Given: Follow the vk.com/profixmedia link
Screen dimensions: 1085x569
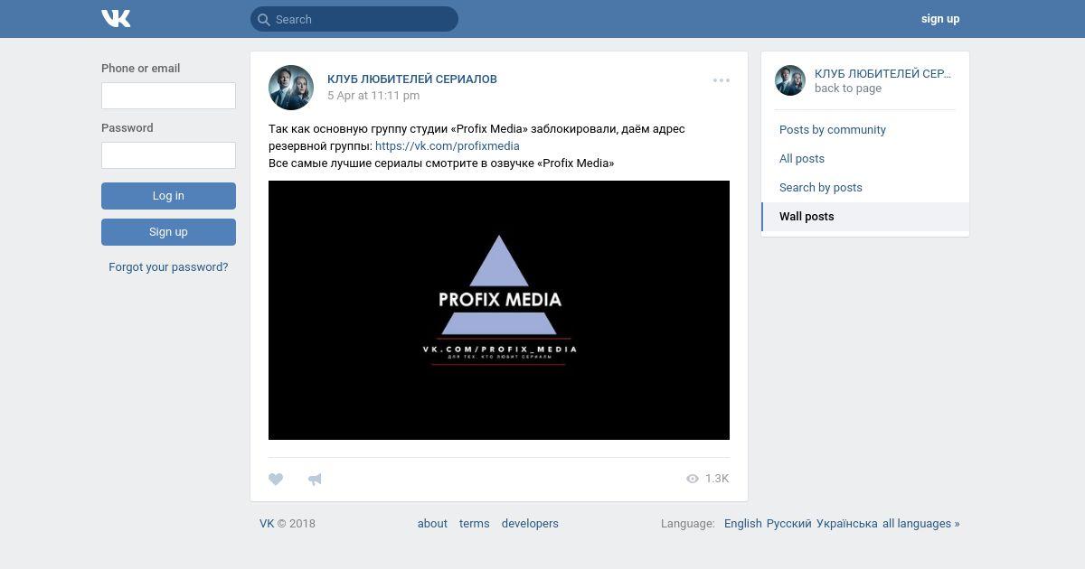Looking at the screenshot, I should coord(448,146).
